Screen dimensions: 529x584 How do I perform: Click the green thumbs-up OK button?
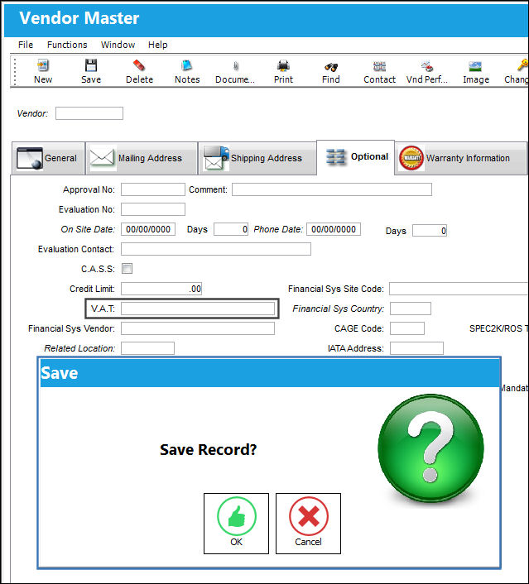coord(237,524)
